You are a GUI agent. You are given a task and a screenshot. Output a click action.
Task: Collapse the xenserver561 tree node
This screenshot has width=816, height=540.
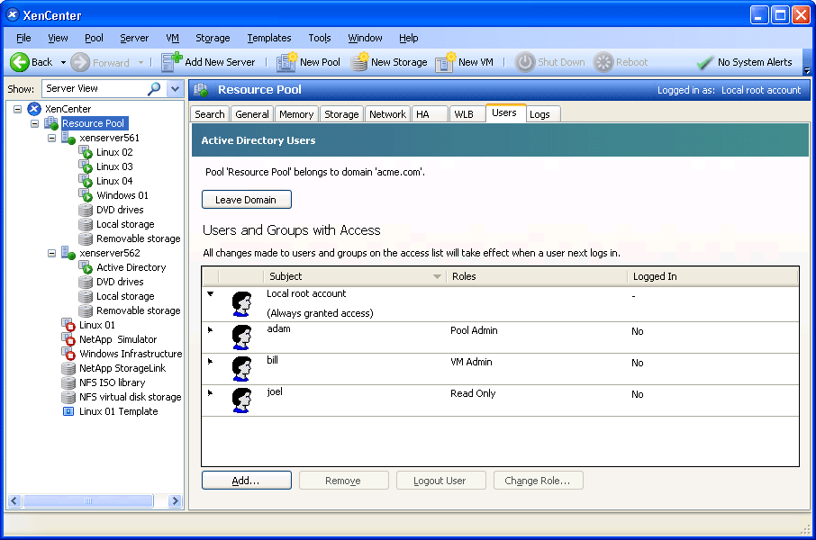coord(52,139)
